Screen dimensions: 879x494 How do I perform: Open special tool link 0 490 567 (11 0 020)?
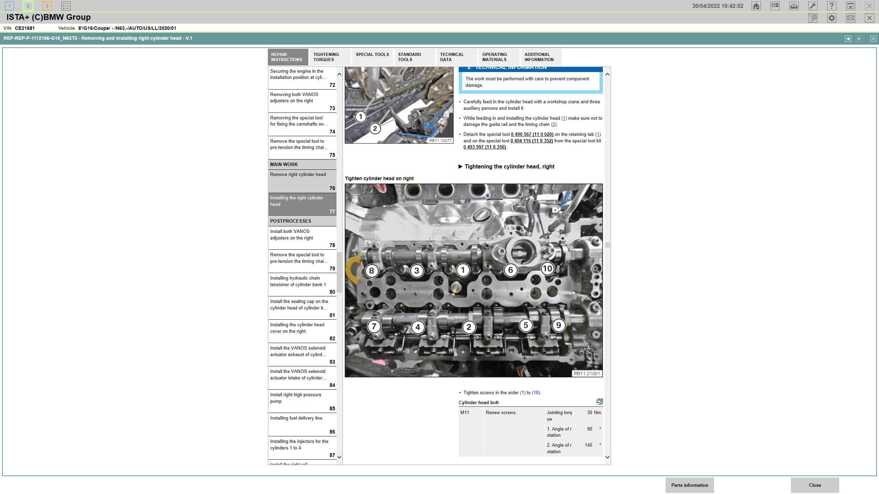pyautogui.click(x=532, y=134)
